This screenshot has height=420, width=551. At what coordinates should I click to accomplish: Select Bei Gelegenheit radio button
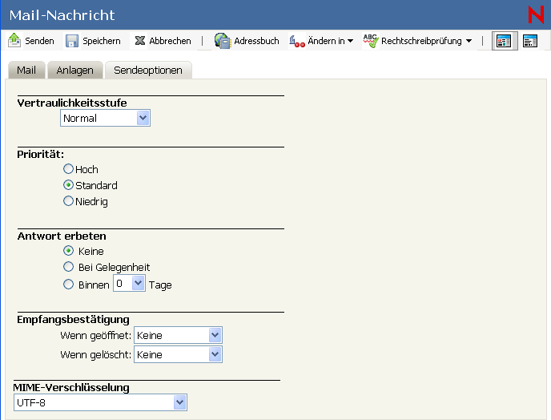point(68,267)
